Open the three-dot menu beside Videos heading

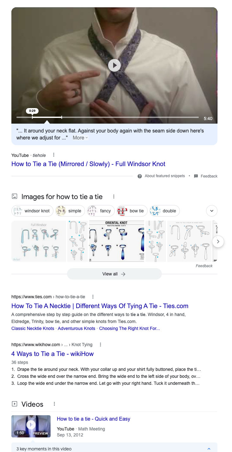[x=54, y=404]
